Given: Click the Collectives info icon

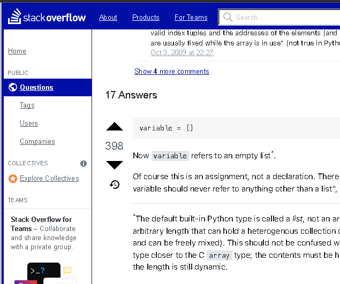Looking at the screenshot, I should tap(84, 164).
